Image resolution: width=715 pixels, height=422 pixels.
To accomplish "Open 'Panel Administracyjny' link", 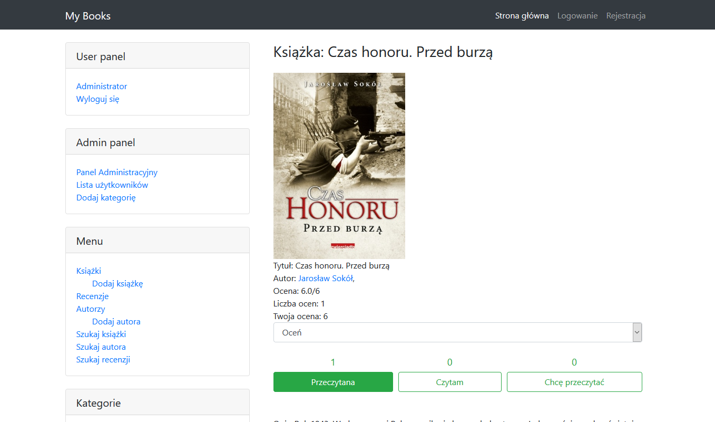I will click(x=117, y=172).
